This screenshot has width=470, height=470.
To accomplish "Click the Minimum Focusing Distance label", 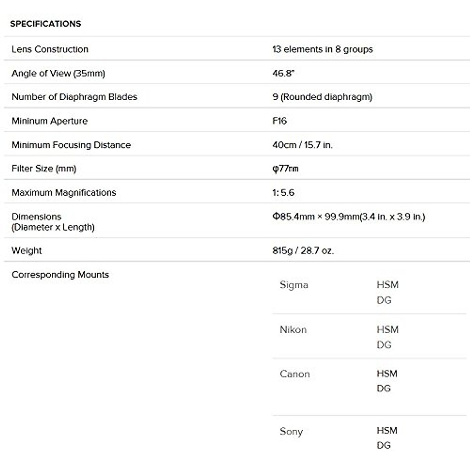I will [71, 145].
